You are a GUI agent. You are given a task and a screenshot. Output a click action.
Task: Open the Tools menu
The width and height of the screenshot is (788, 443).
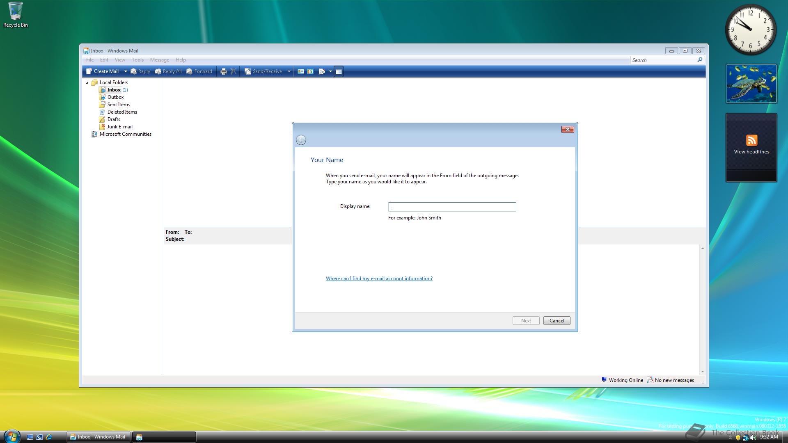(x=137, y=60)
